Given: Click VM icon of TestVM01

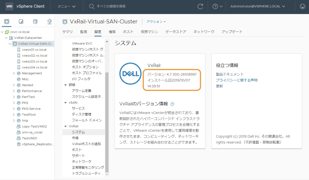Looking at the screenshot, I should coord(19,138).
